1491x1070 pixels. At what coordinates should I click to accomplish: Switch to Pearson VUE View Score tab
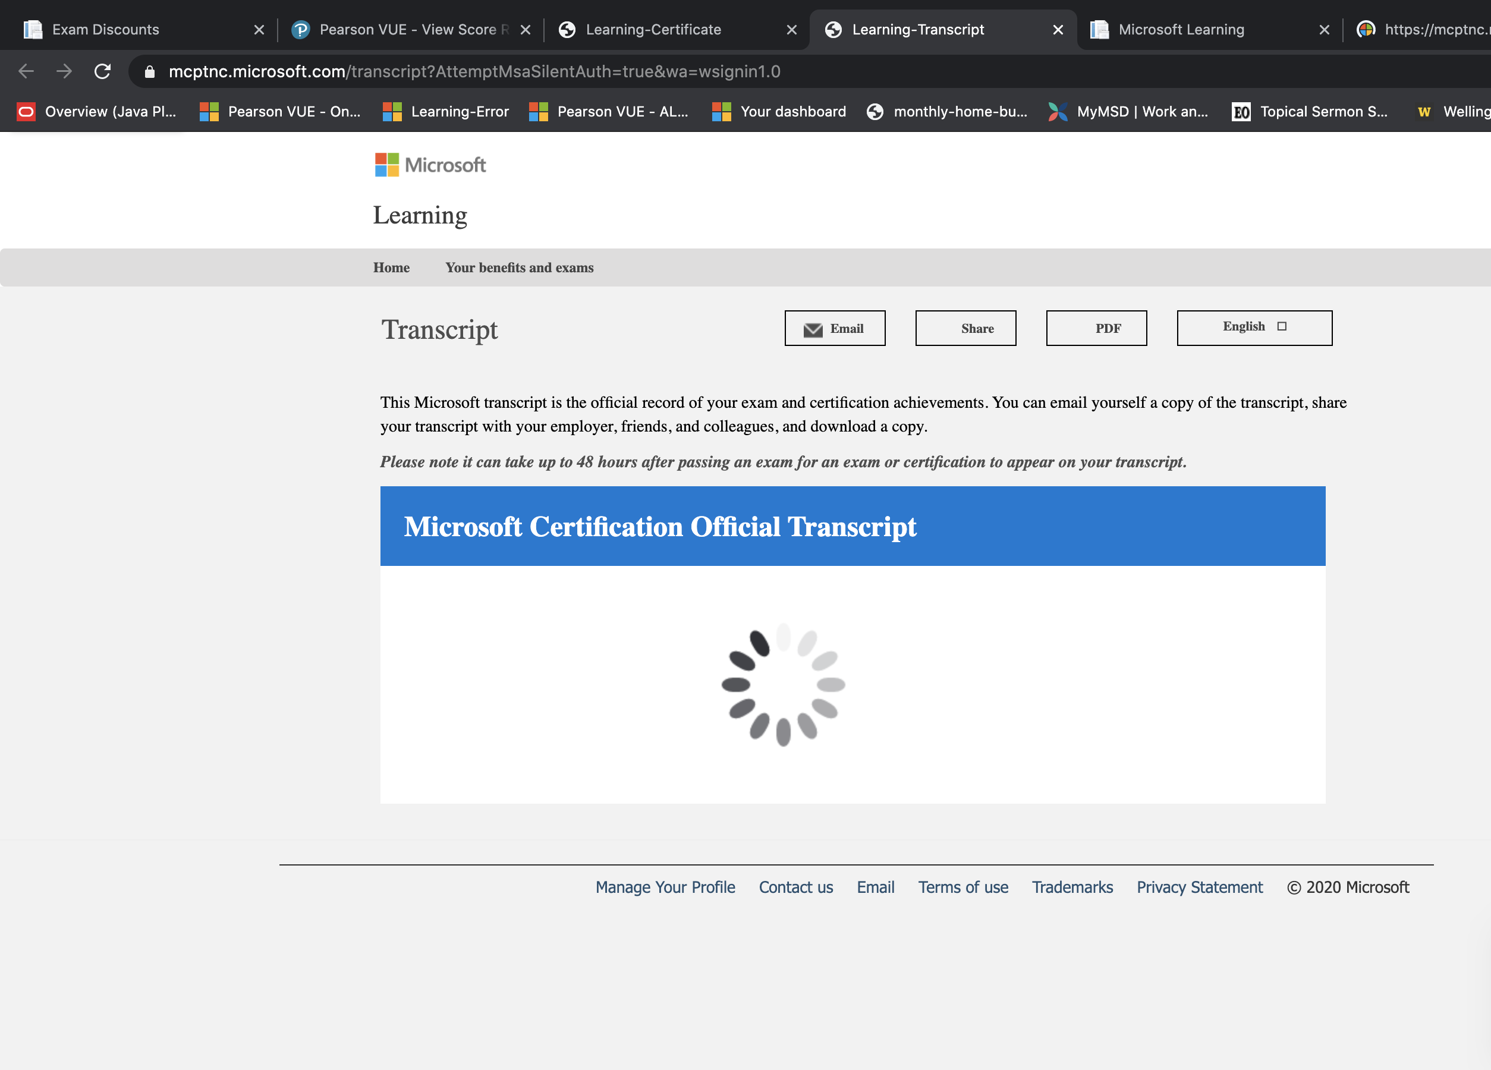click(410, 30)
